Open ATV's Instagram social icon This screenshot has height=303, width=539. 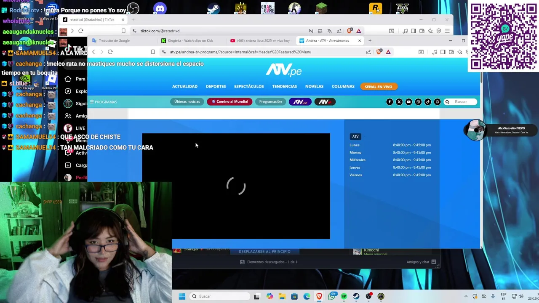tap(418, 102)
